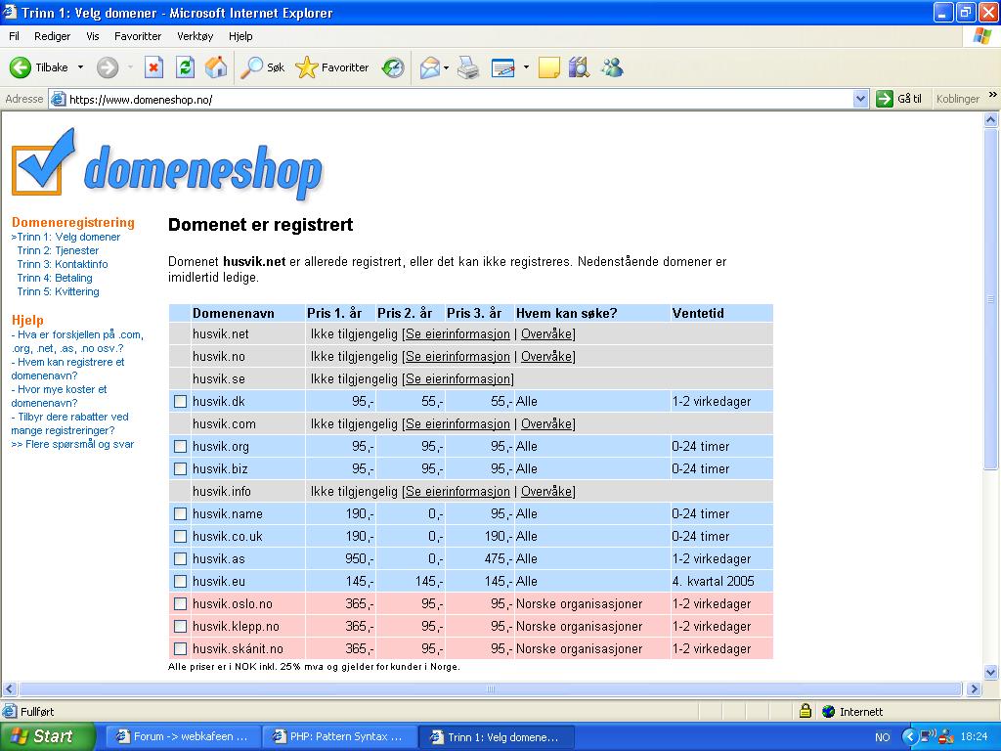Click the horizontal scrollbar right arrow
This screenshot has height=751, width=1001.
click(x=975, y=689)
